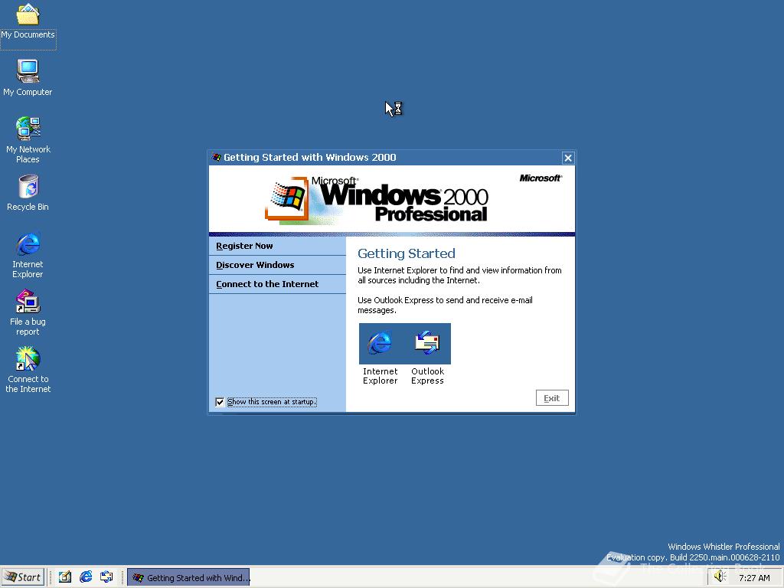
Task: Open Register Now section
Action: tap(277, 246)
